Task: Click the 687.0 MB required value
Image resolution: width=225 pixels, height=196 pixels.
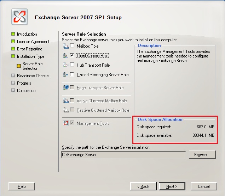Action: point(205,127)
